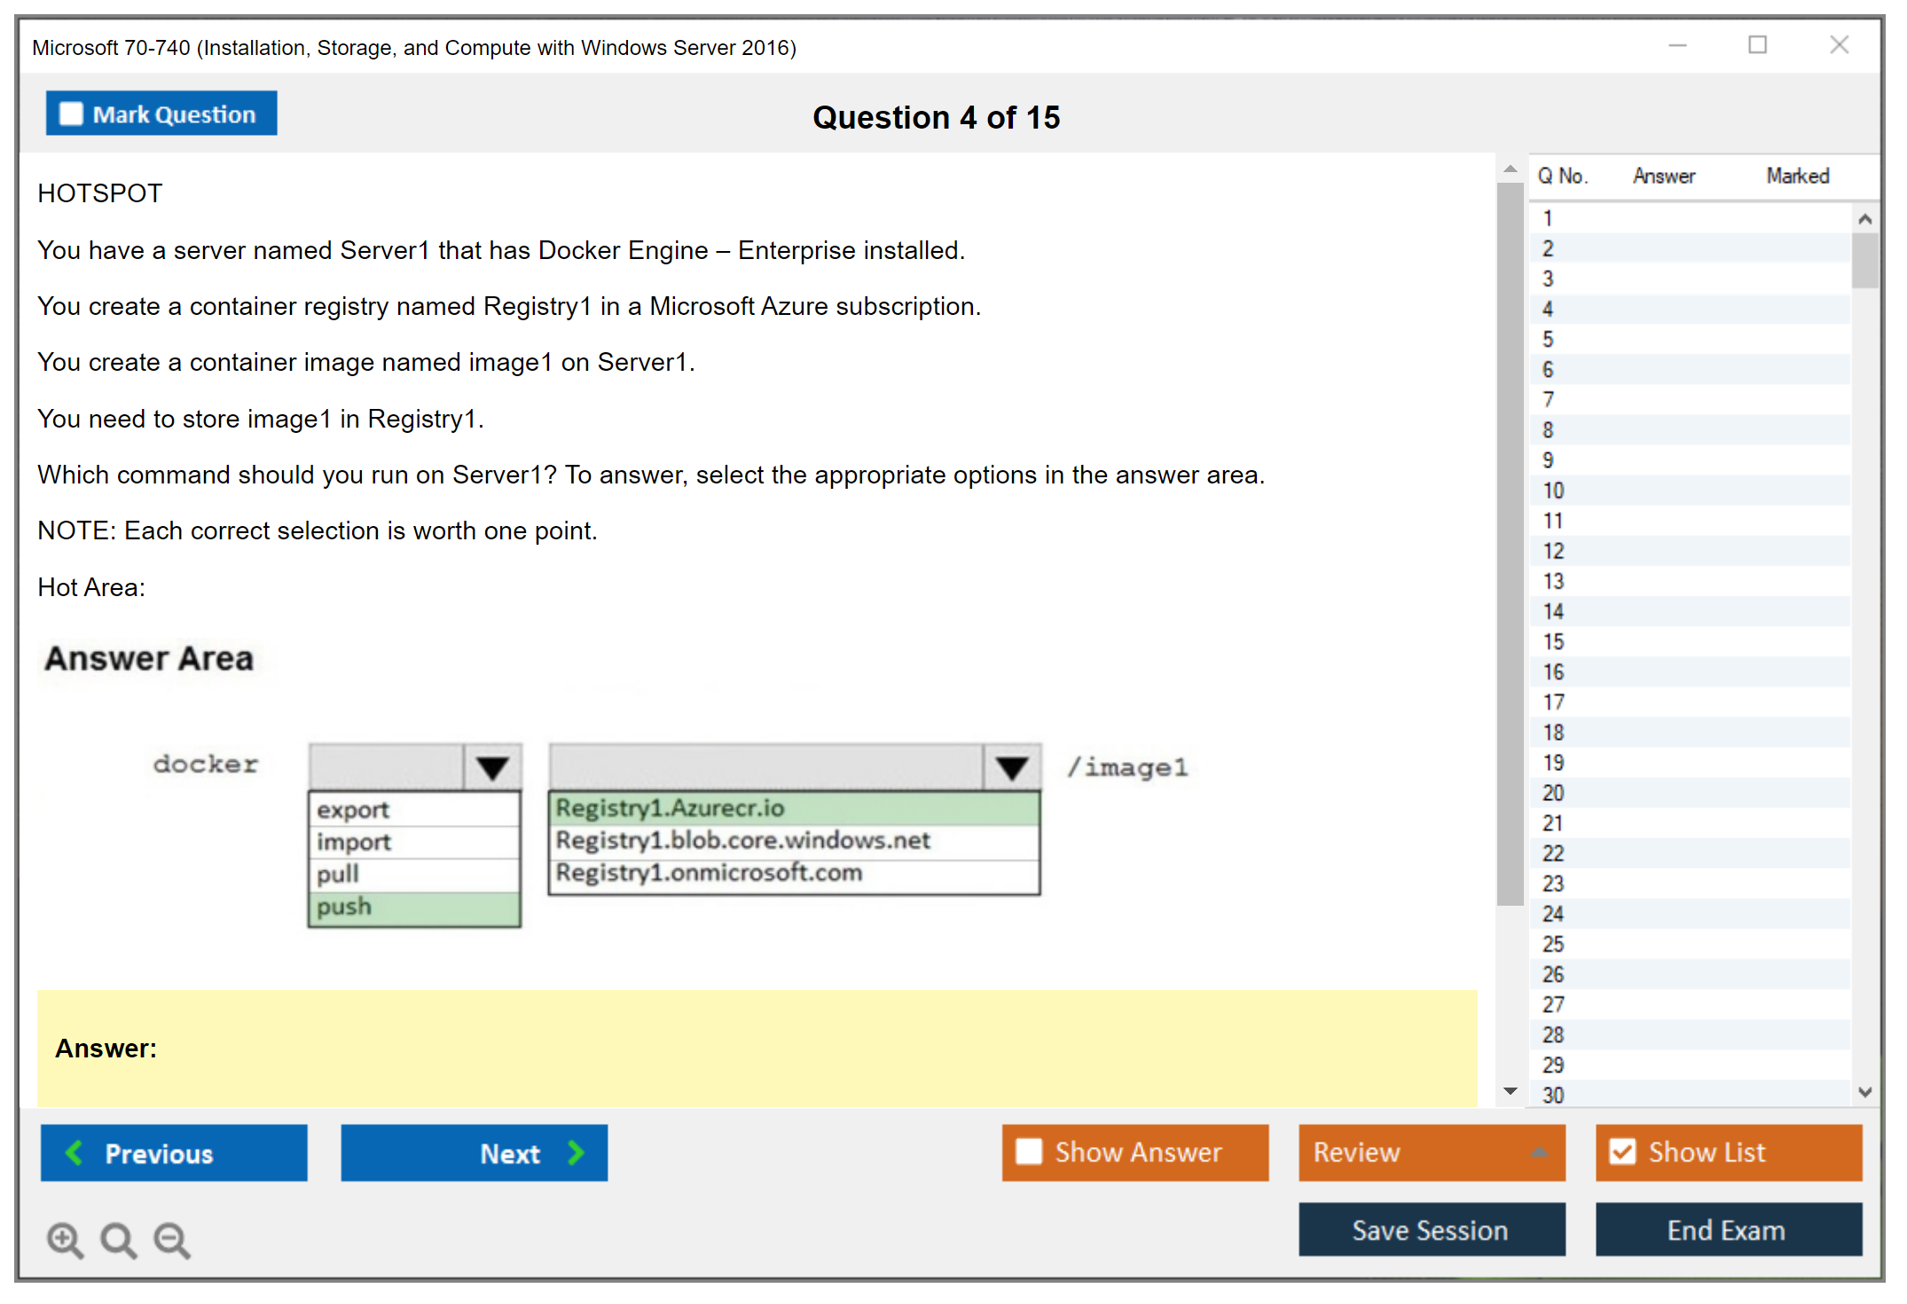
Task: Toggle the Mark Question checkbox
Action: coord(71,114)
